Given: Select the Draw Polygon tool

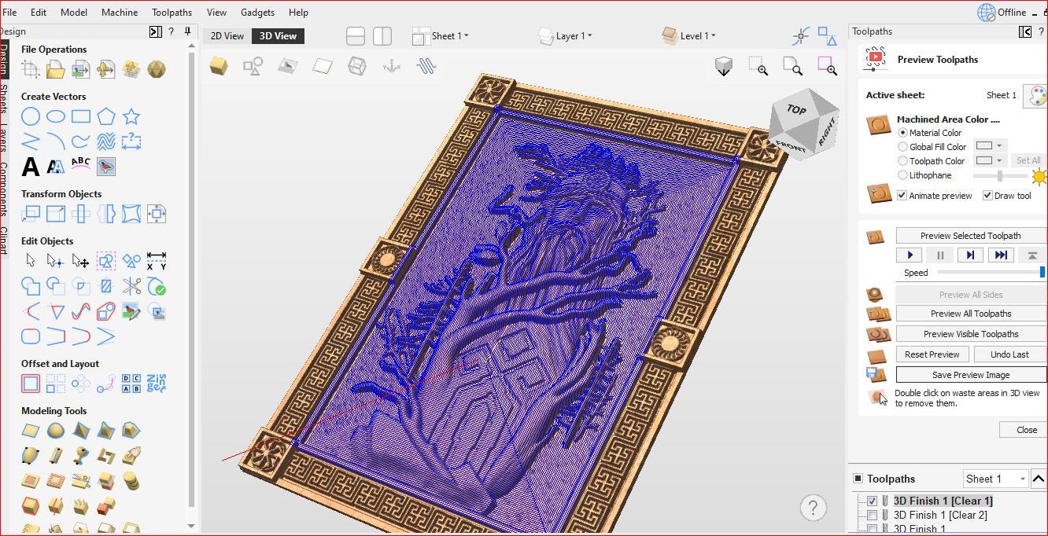Looking at the screenshot, I should (105, 117).
